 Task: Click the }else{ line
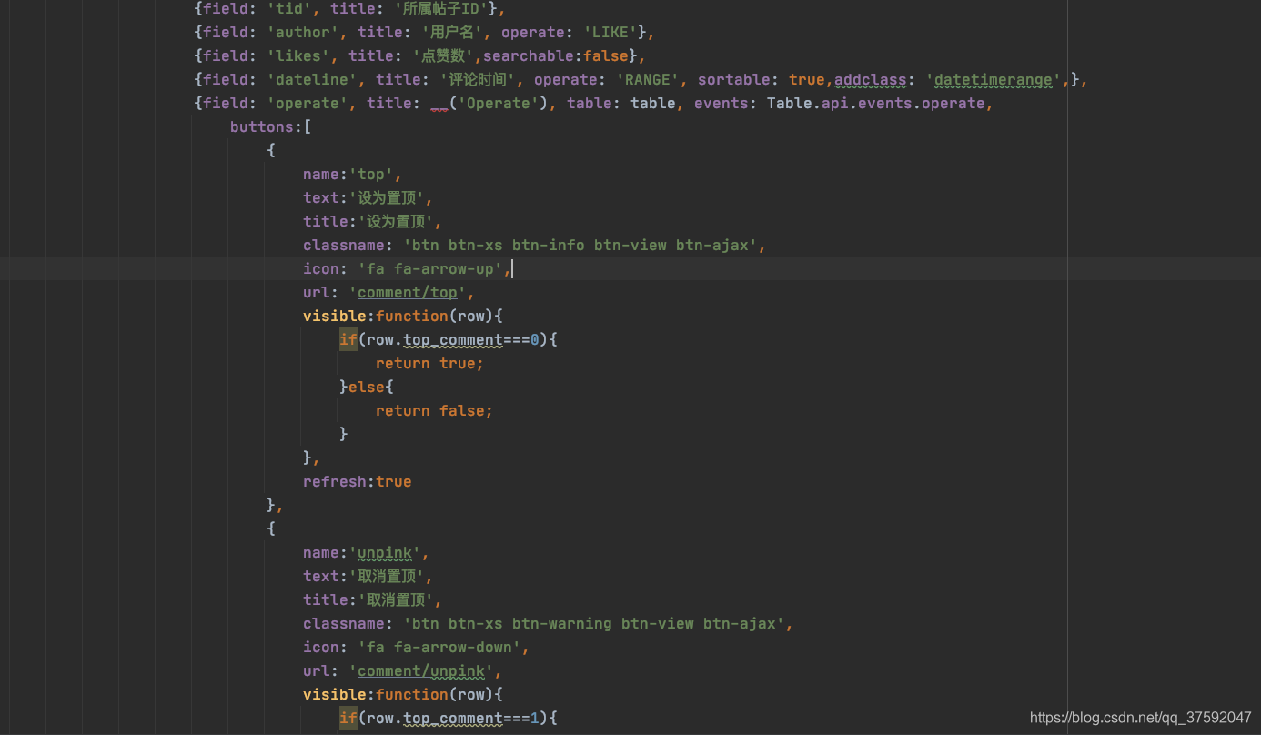[367, 388]
